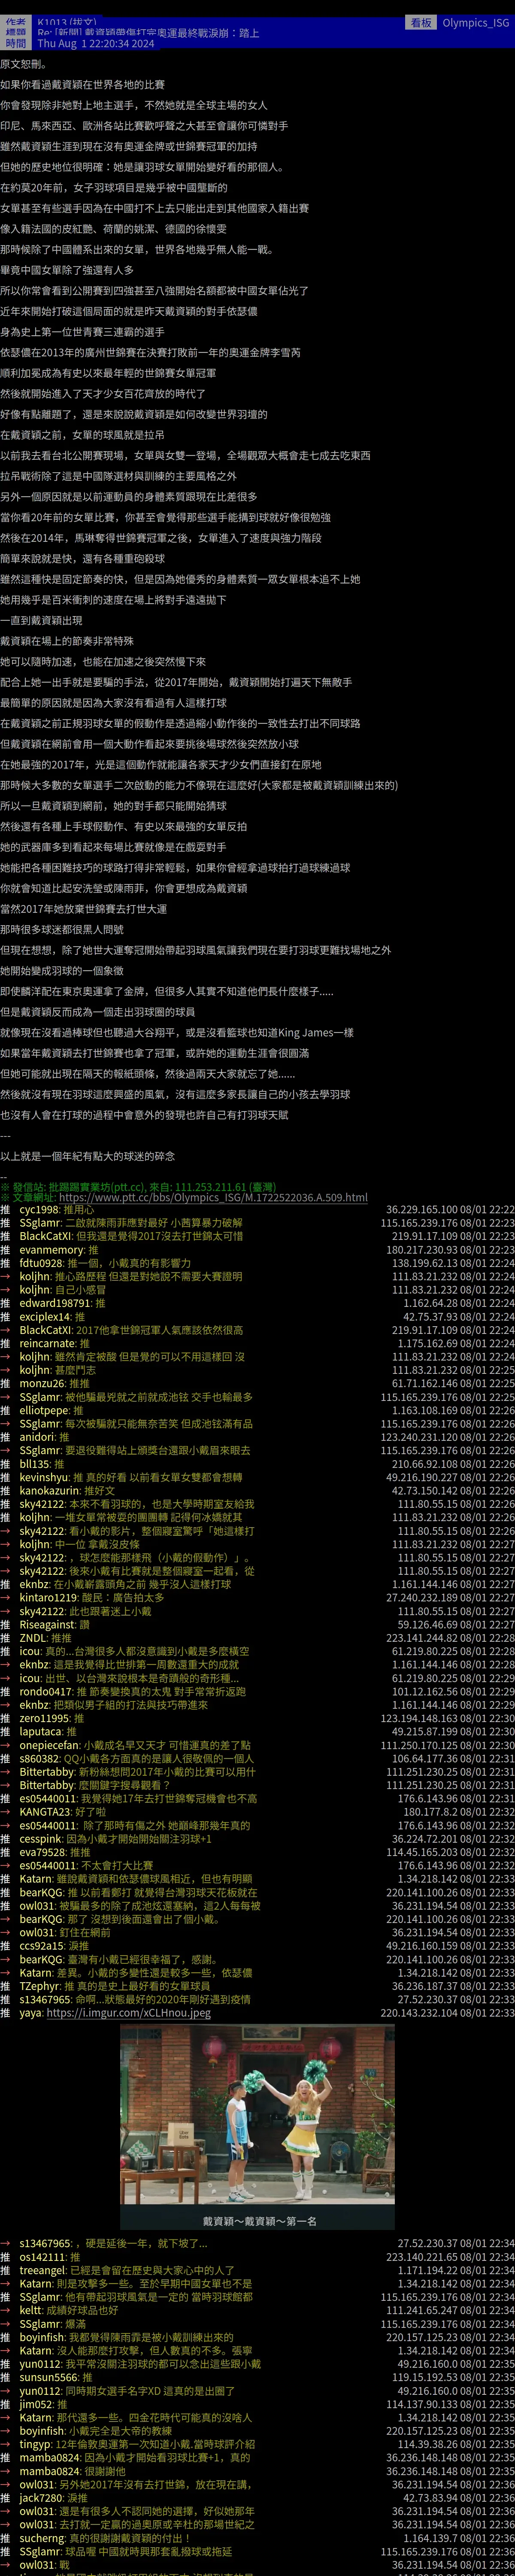Click username fdtu0928
This screenshot has width=515, height=2576.
click(41, 1263)
